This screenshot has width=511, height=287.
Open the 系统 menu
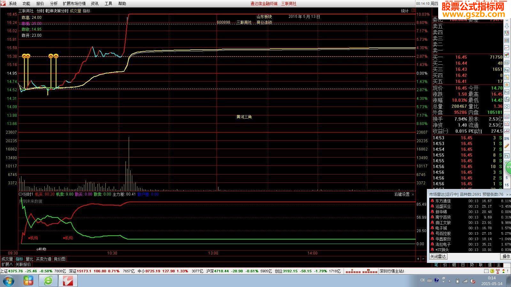(12, 4)
